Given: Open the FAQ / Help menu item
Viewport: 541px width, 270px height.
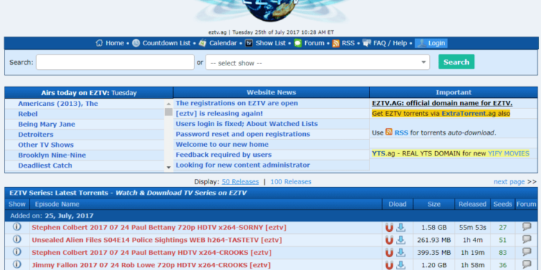Looking at the screenshot, I should pyautogui.click(x=390, y=43).
